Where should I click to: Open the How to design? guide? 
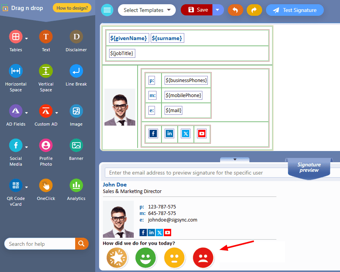click(72, 8)
